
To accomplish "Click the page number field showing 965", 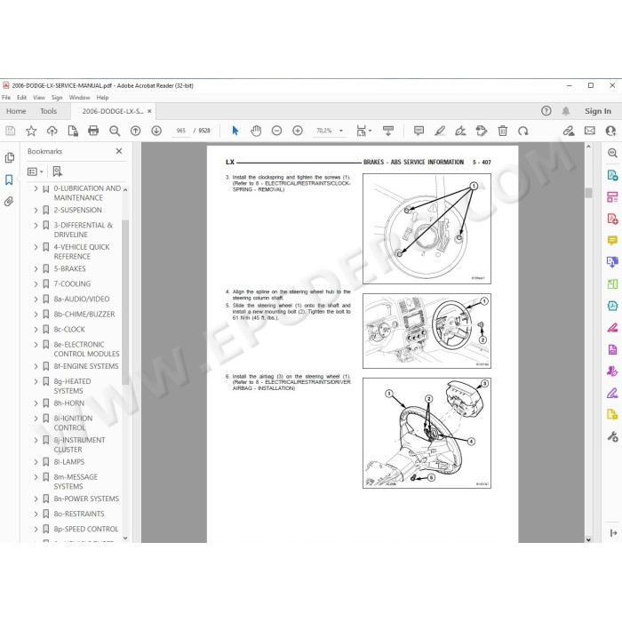I will coord(181,131).
